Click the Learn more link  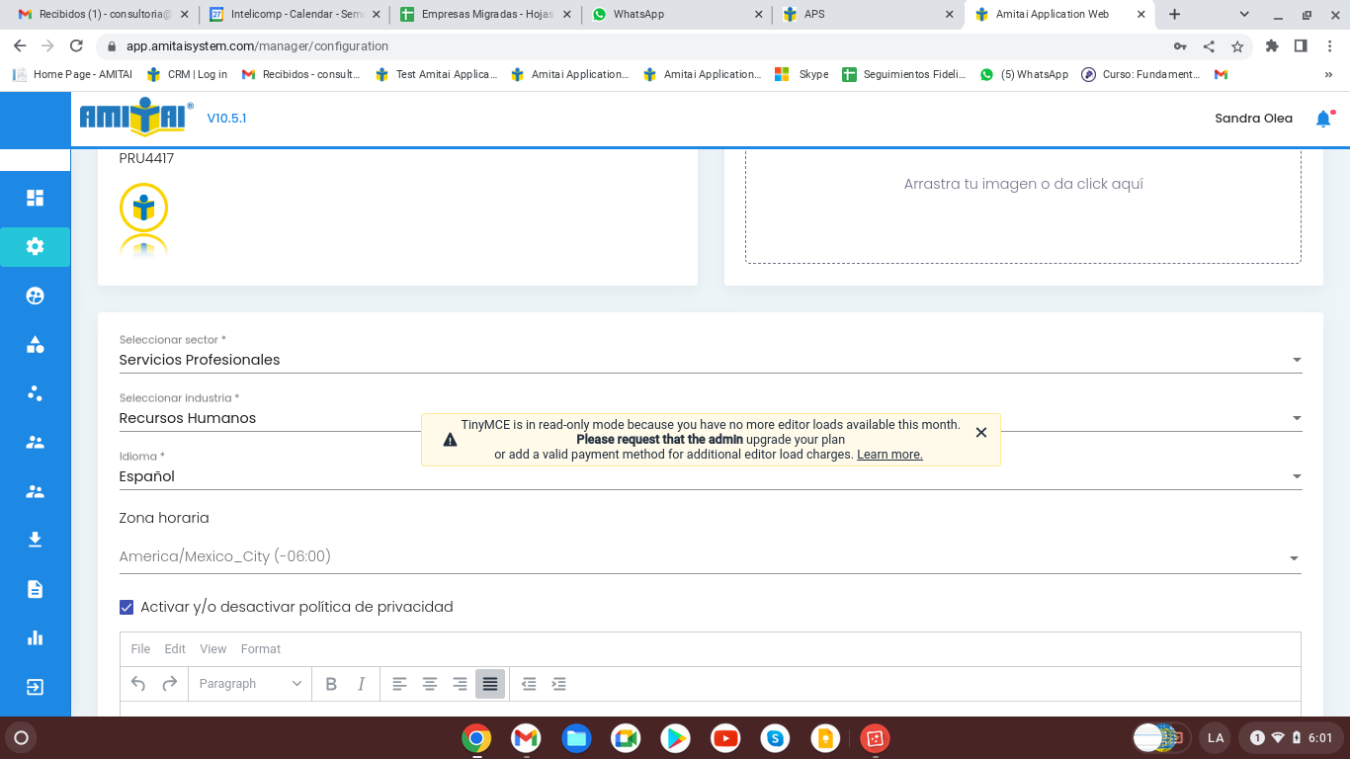coord(889,455)
